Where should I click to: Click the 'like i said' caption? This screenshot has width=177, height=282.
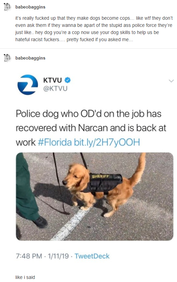pos(25,277)
